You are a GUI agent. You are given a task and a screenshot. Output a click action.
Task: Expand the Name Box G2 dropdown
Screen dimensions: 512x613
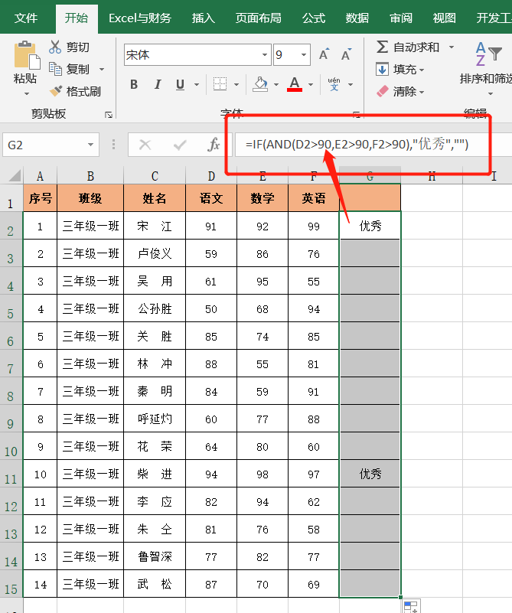coord(92,145)
